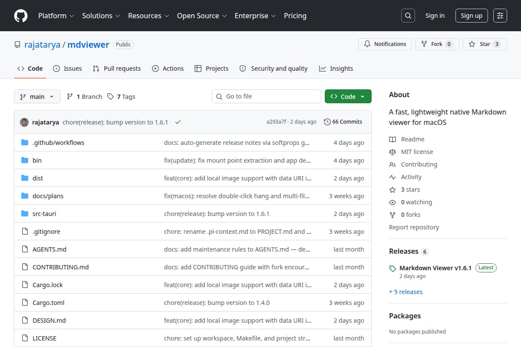The height and width of the screenshot is (347, 521).
Task: Open the GitHub homepage logo
Action: 20,16
